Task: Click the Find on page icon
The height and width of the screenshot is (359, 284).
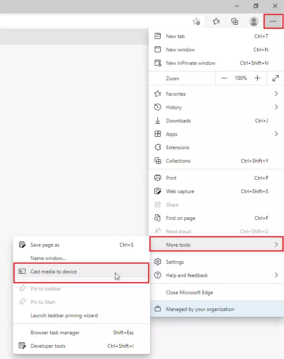Action: [157, 218]
